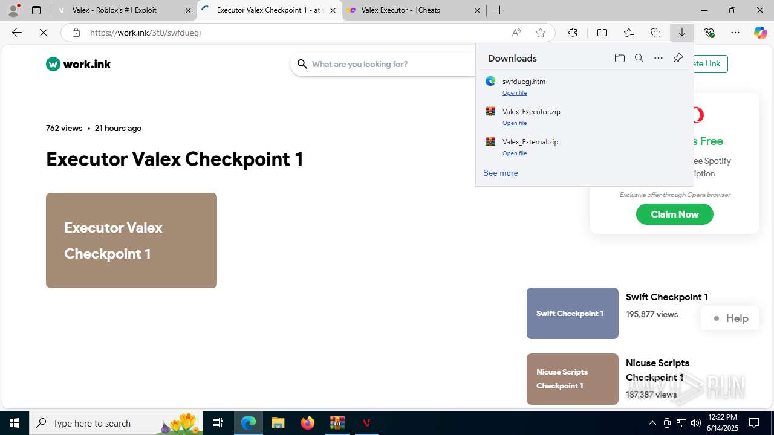Go back to the previous page

[17, 33]
